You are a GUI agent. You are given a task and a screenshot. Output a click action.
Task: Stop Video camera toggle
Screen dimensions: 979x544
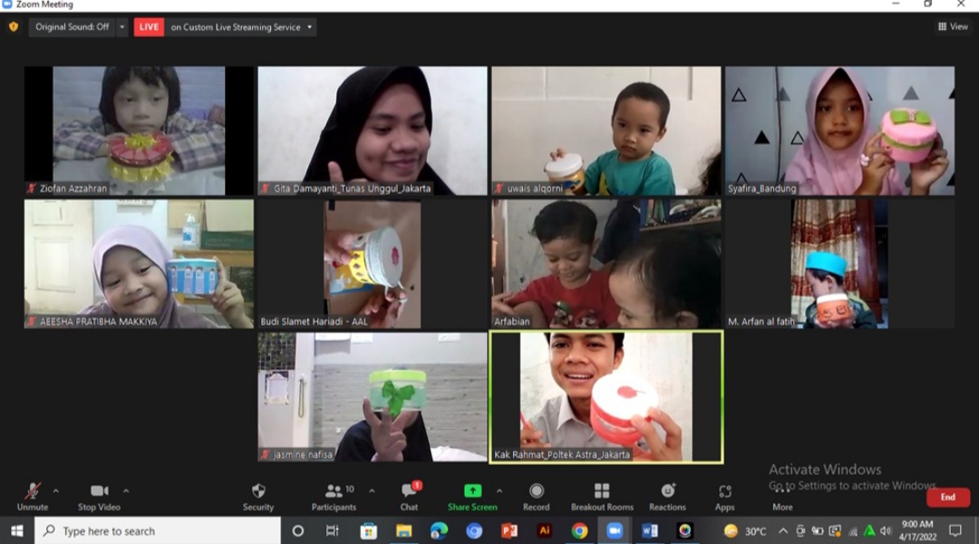point(99,491)
